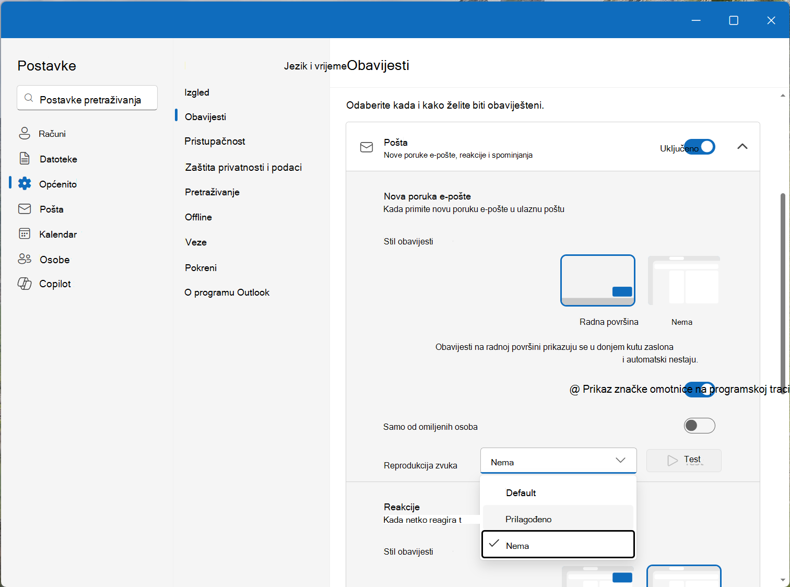Image resolution: width=790 pixels, height=587 pixels.
Task: Open the Pristupačnost settings tab
Action: 215,142
